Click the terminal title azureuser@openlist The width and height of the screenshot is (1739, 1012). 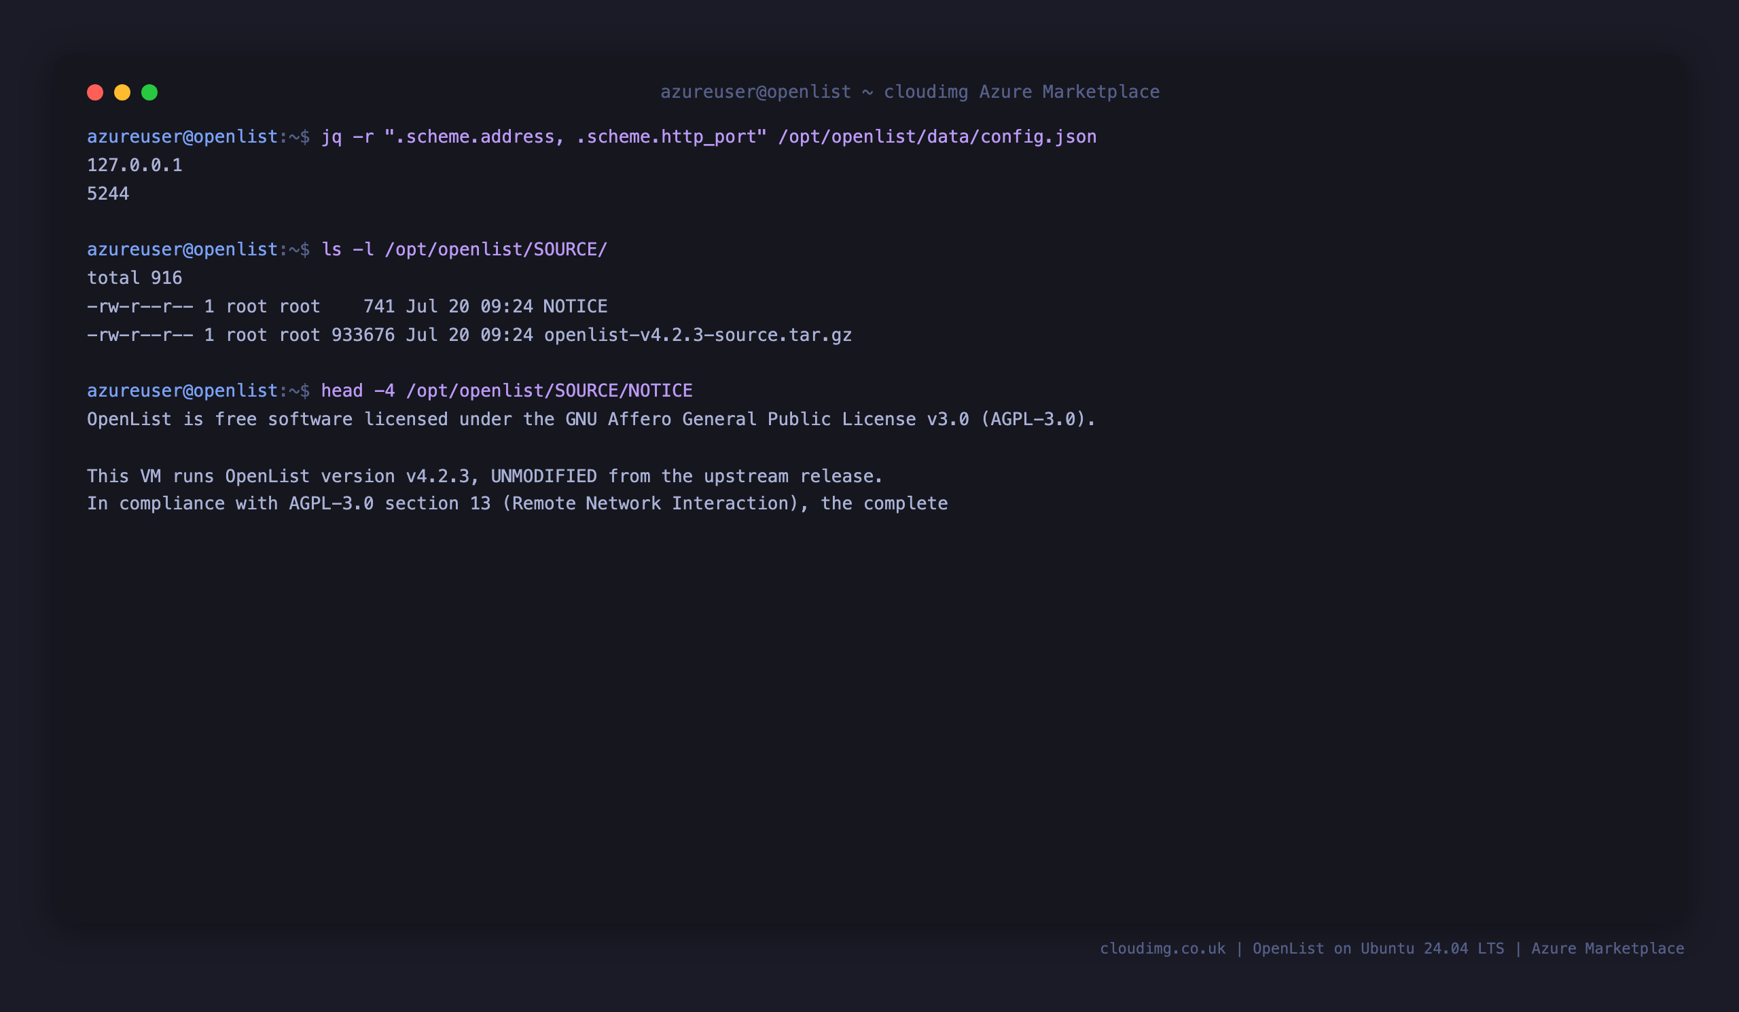pos(755,92)
